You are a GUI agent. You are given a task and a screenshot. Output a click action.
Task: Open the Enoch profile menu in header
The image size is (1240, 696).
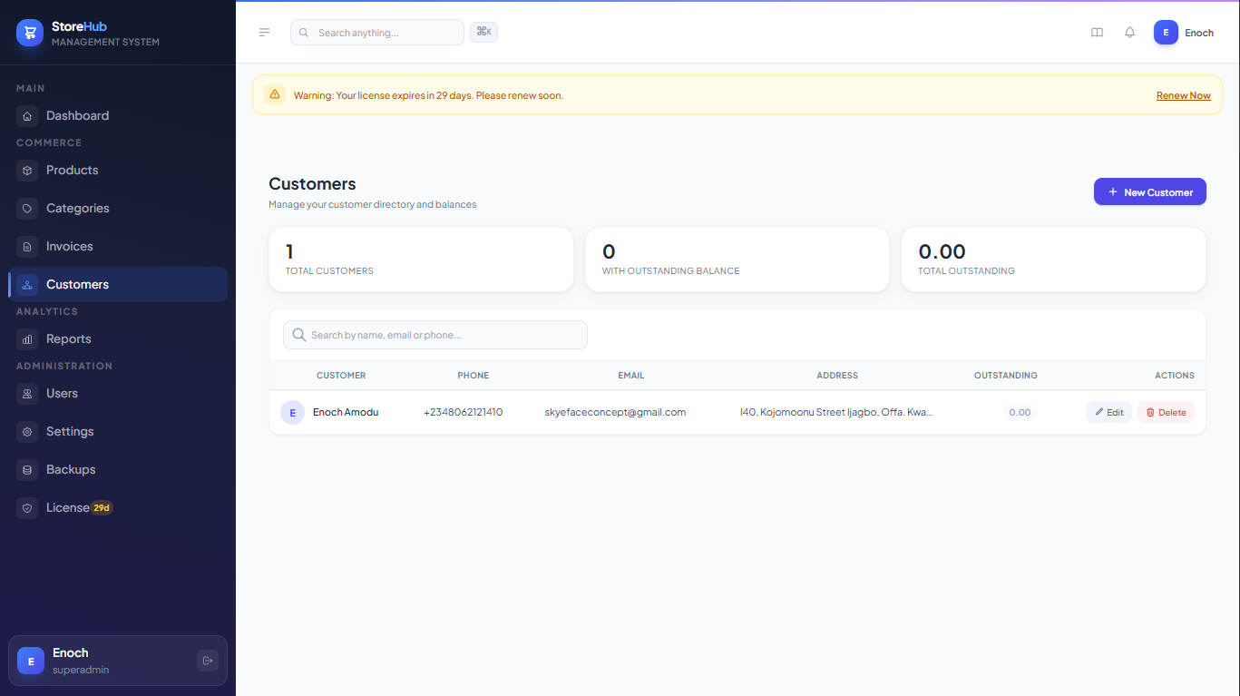point(1184,33)
